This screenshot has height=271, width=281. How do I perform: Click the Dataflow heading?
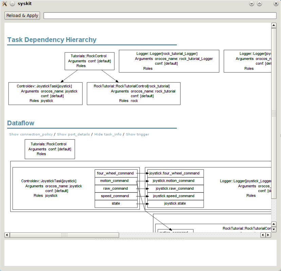point(21,123)
